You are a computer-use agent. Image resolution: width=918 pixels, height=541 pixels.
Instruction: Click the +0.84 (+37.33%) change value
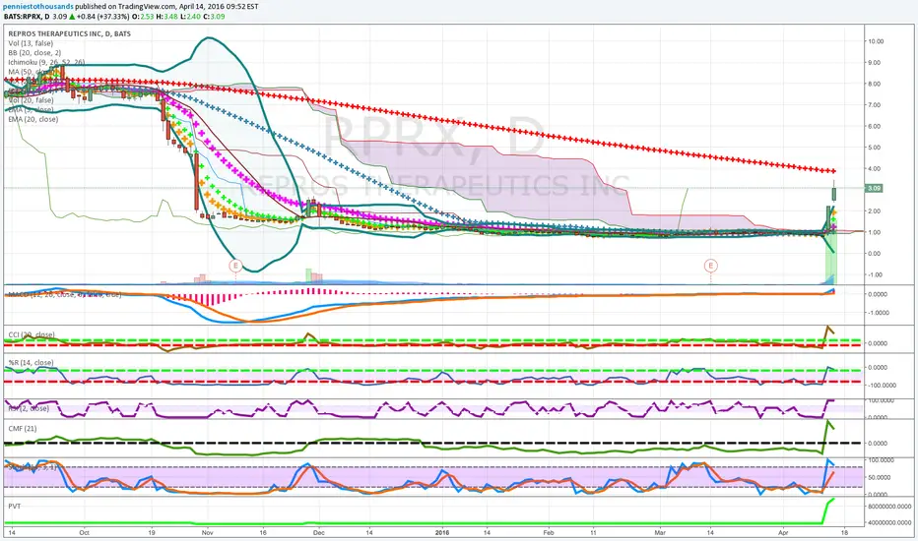coord(103,17)
